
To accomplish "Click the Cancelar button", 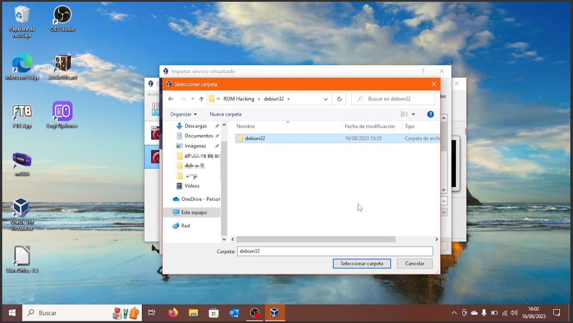I will (x=415, y=264).
